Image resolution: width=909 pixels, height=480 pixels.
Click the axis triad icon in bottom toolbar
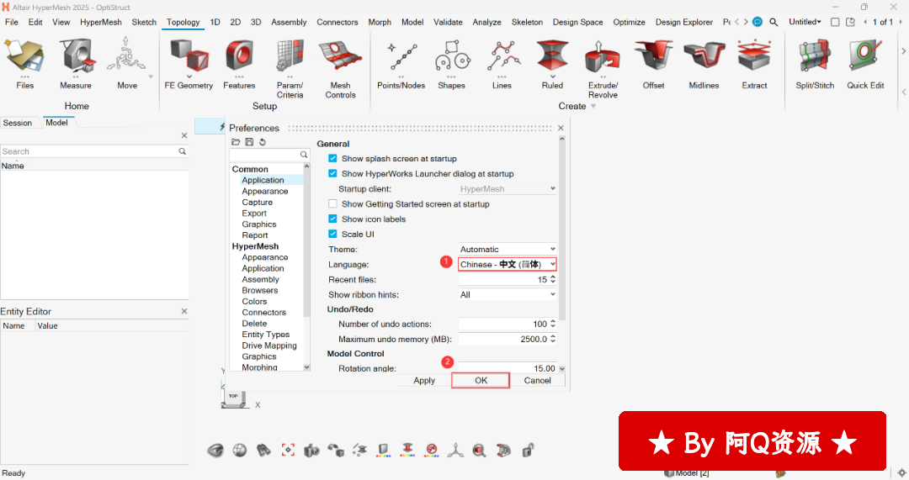coord(455,450)
